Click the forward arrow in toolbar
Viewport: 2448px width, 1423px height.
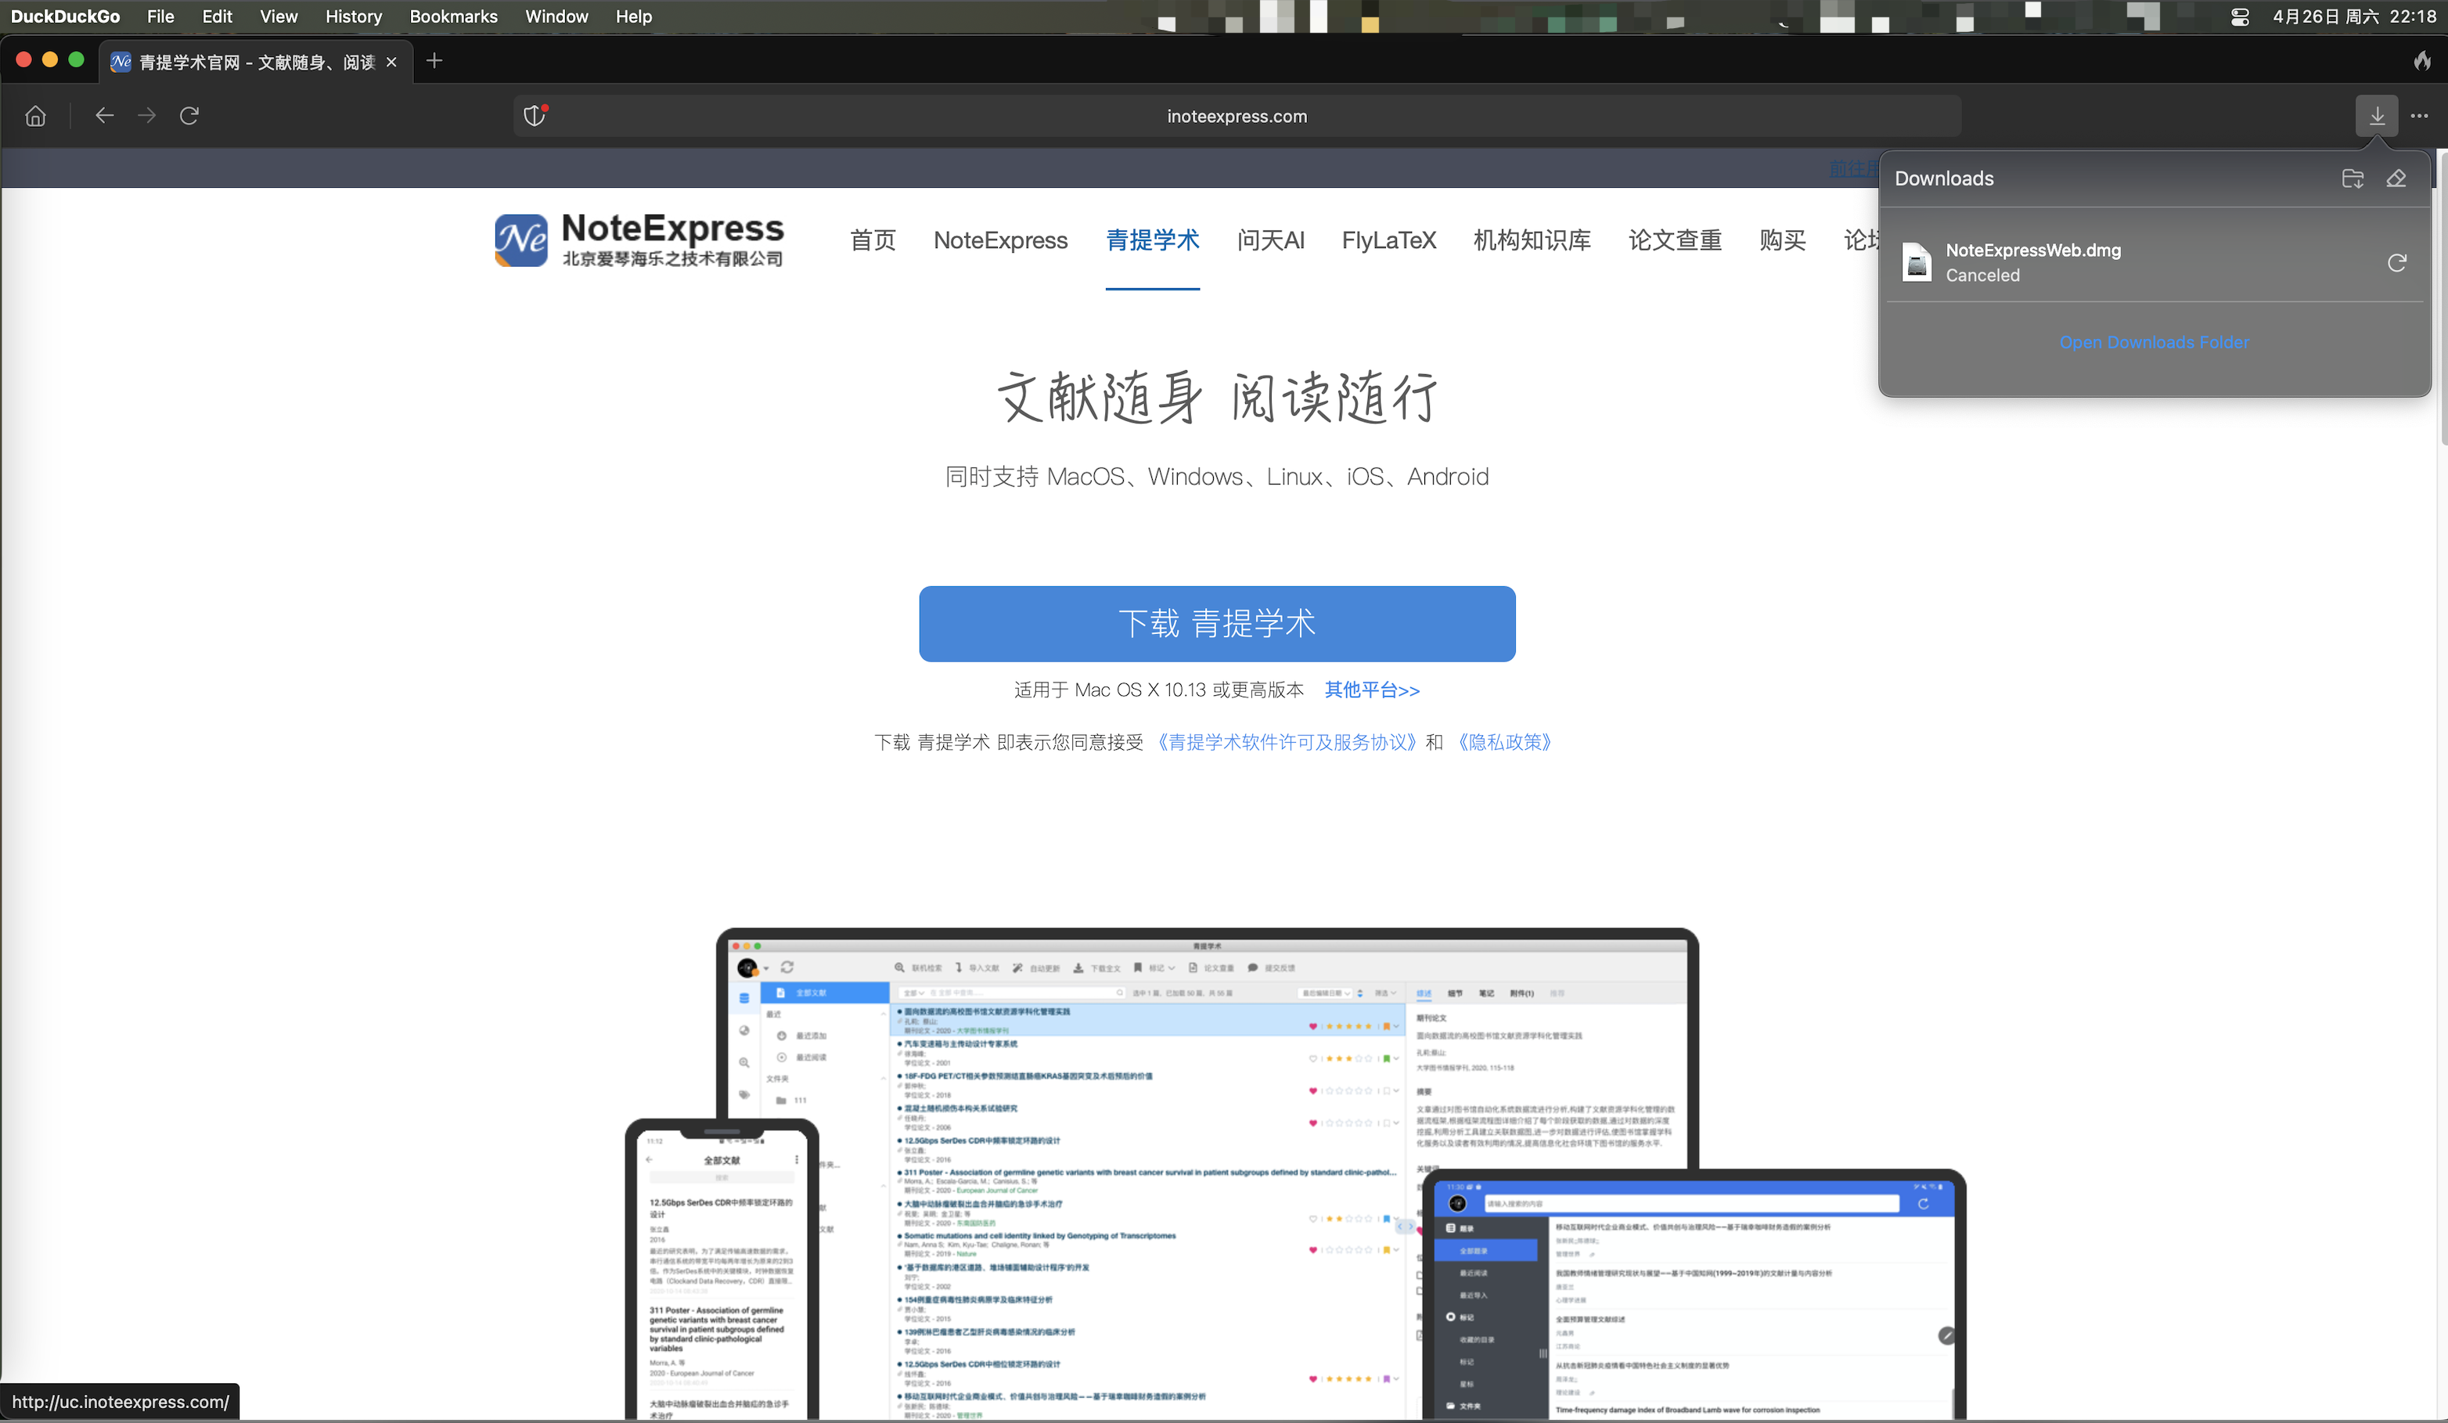146,116
